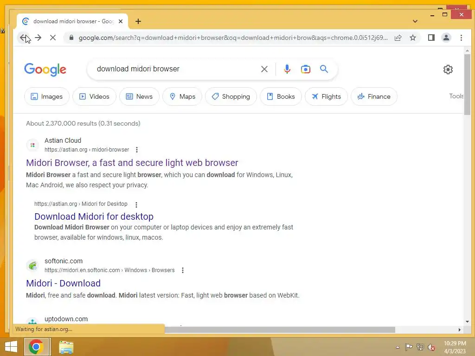Open 'Midori Browser, a fast and secure' result

click(x=132, y=163)
